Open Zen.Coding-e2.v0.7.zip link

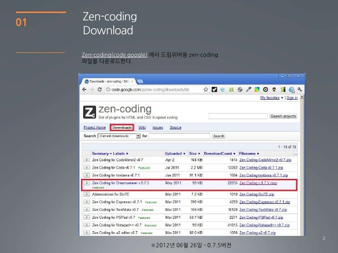pyautogui.click(x=258, y=233)
